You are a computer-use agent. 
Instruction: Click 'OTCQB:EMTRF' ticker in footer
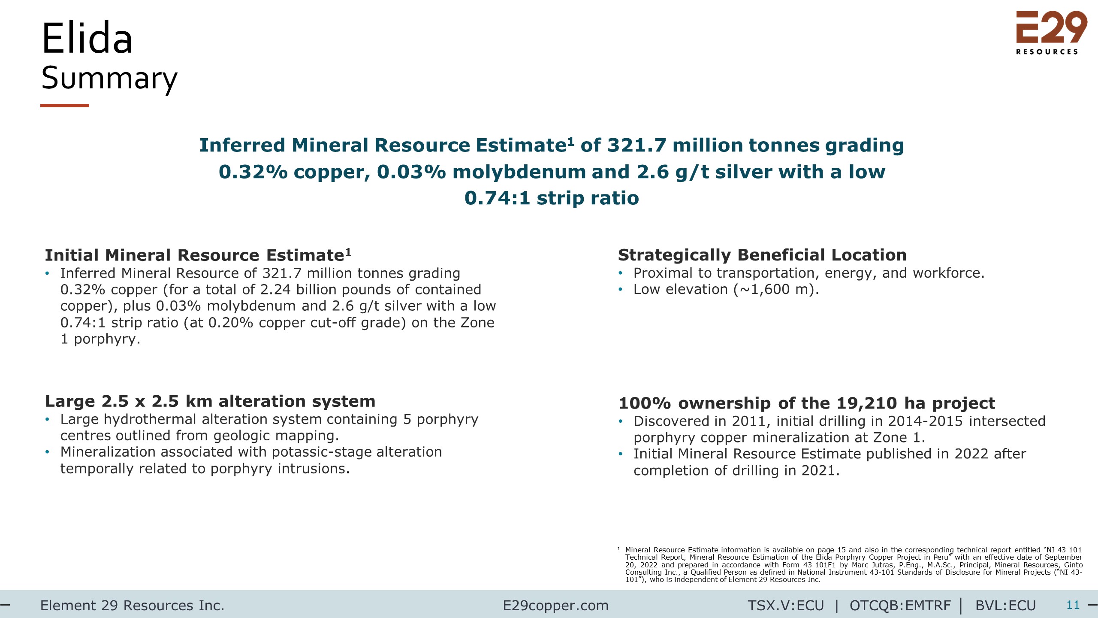[900, 606]
